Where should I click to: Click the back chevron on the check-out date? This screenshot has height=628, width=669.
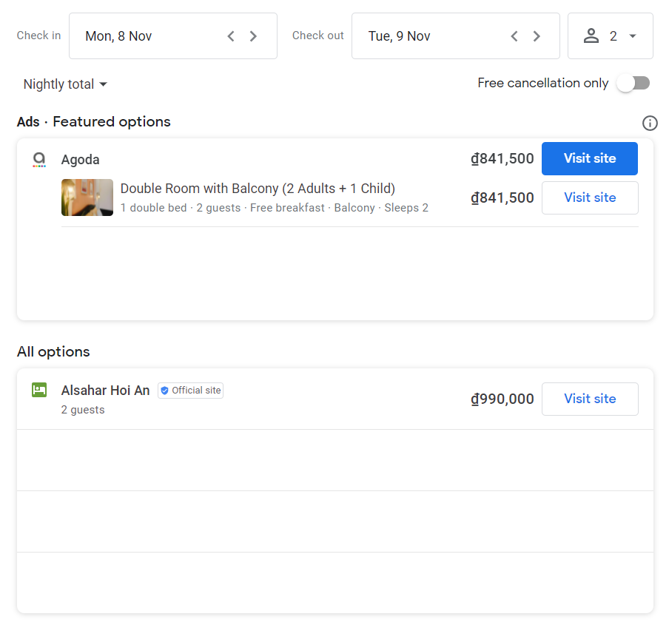tap(514, 36)
